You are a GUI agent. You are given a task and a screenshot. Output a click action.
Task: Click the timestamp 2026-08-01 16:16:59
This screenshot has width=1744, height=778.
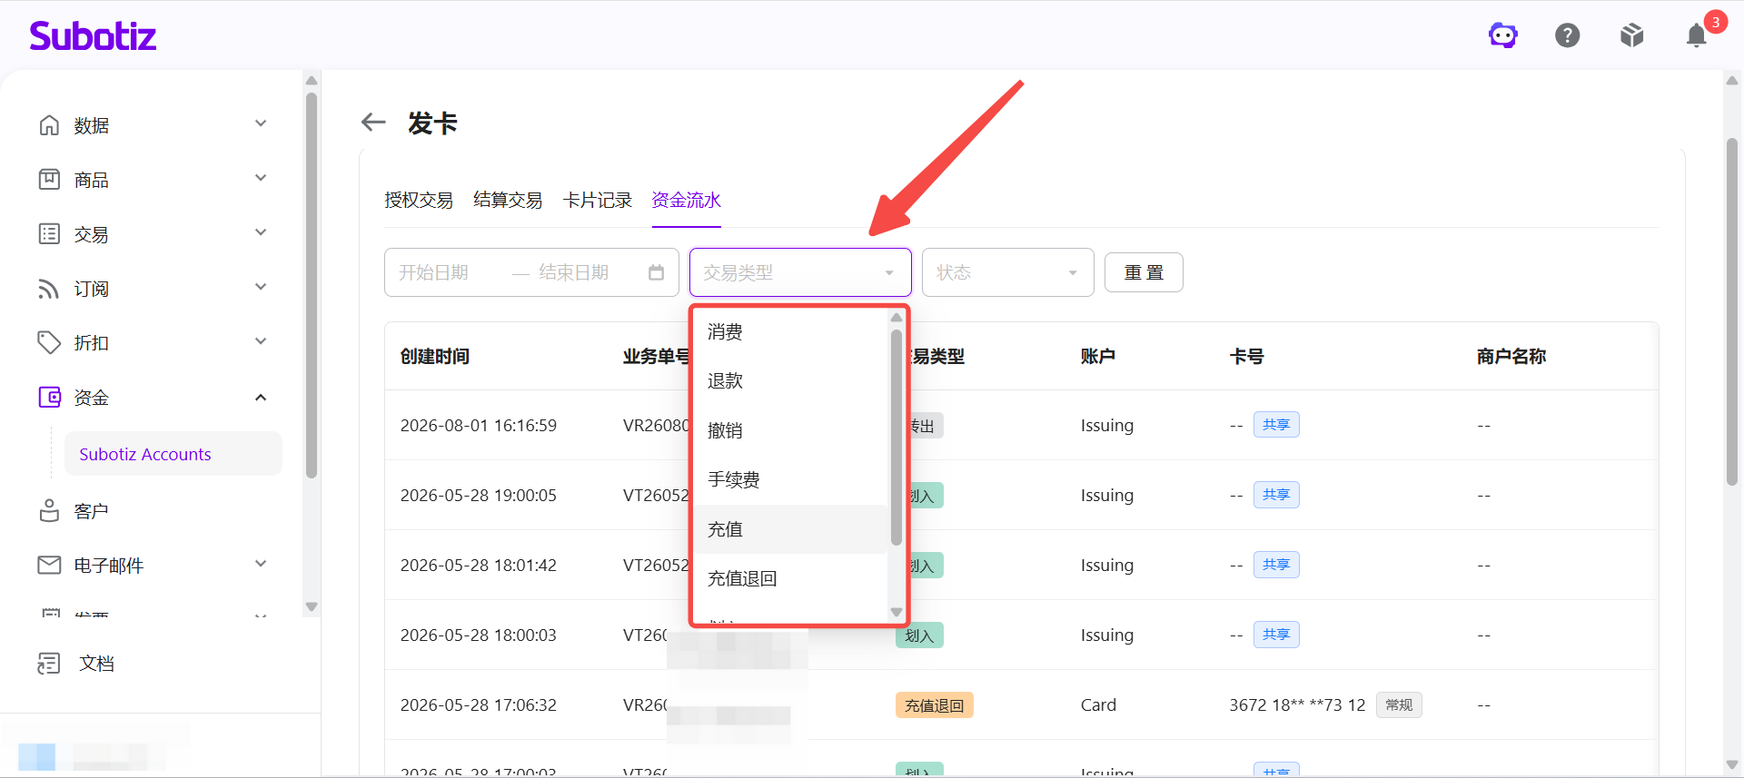(x=479, y=425)
